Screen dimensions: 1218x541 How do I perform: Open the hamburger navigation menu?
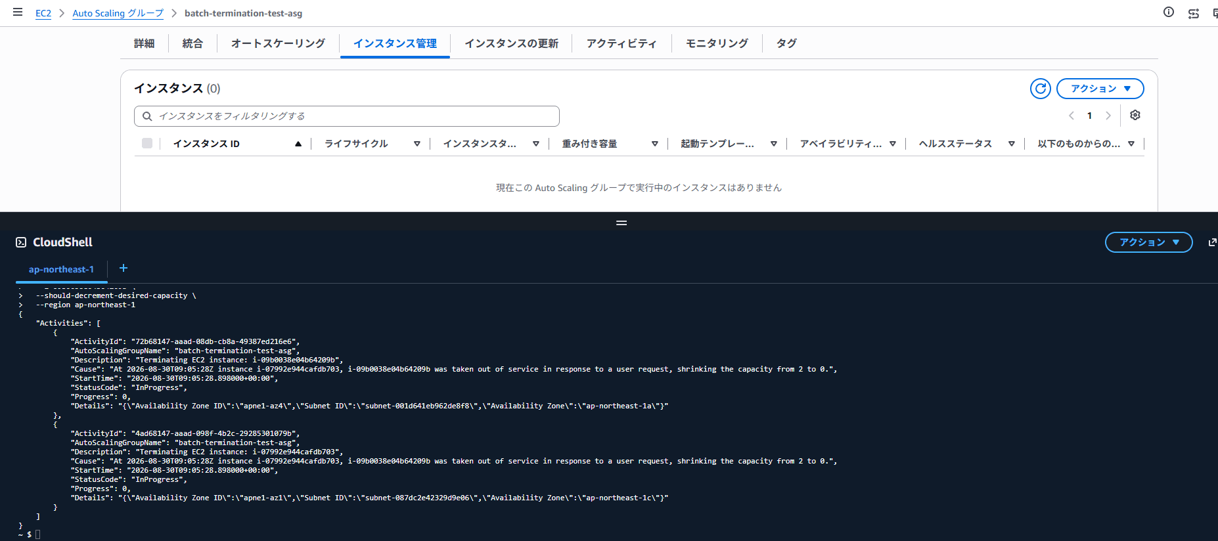pos(18,12)
